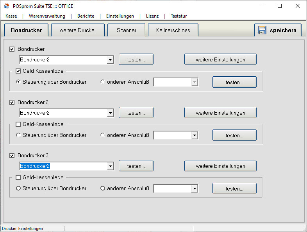307x232 pixels.
Task: Toggle Geld-Kassenlade checkbox under Bondrucker 2
Action: [x=18, y=124]
